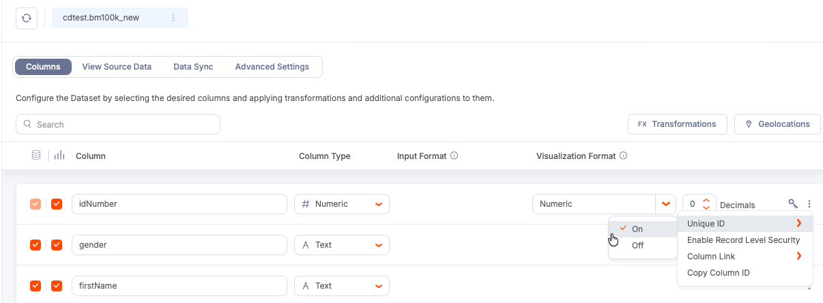Viewport: 823px width, 303px height.
Task: Click the Input Format info icon
Action: coord(454,156)
